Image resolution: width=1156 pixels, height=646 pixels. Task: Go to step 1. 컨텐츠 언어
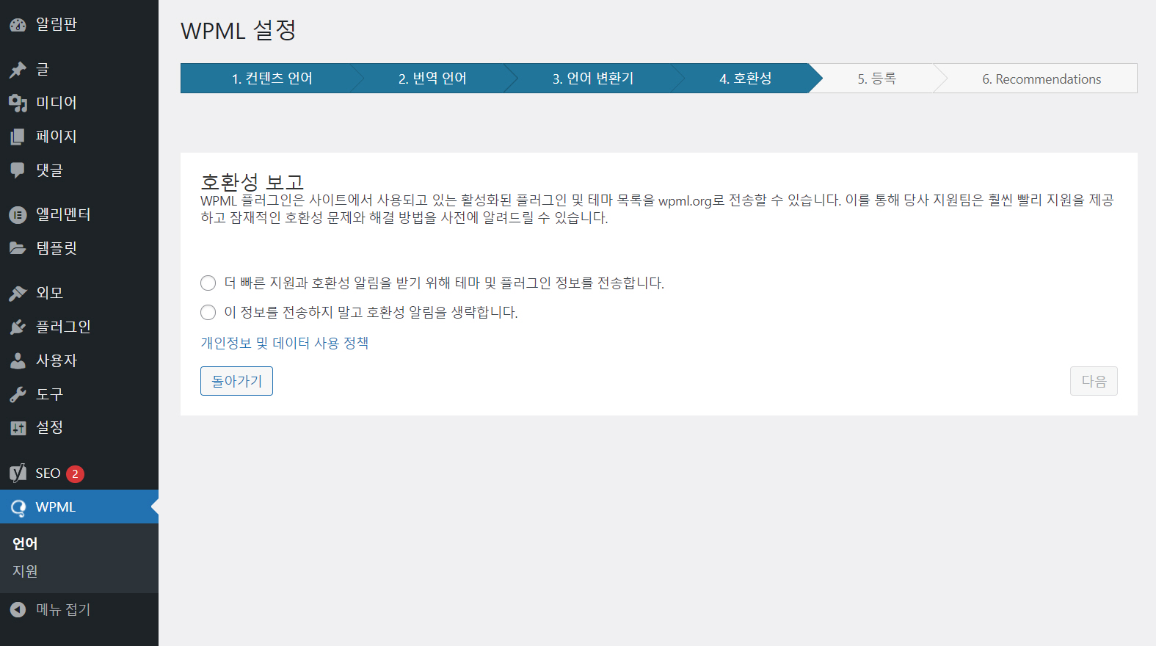click(x=272, y=79)
